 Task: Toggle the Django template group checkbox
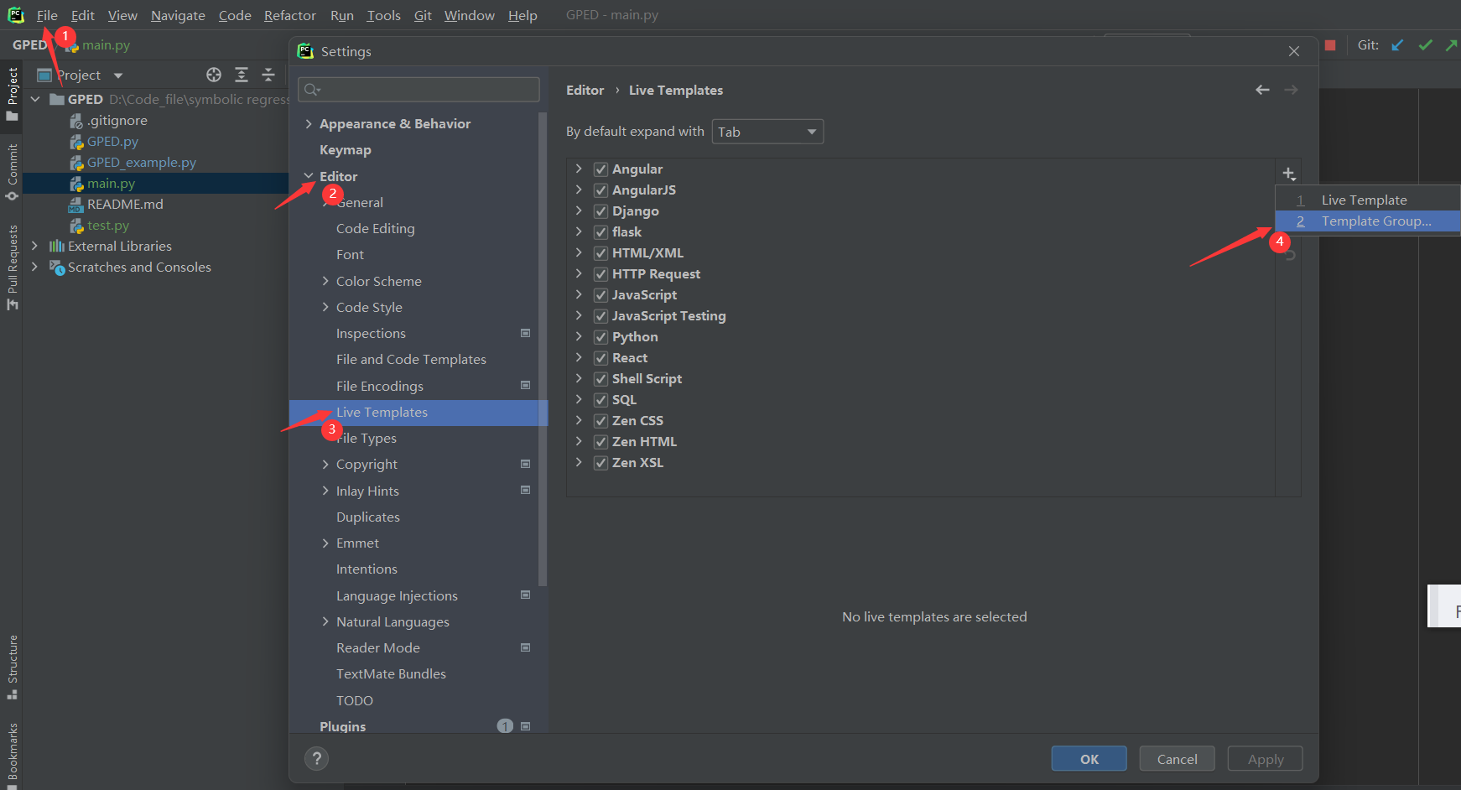pos(601,211)
